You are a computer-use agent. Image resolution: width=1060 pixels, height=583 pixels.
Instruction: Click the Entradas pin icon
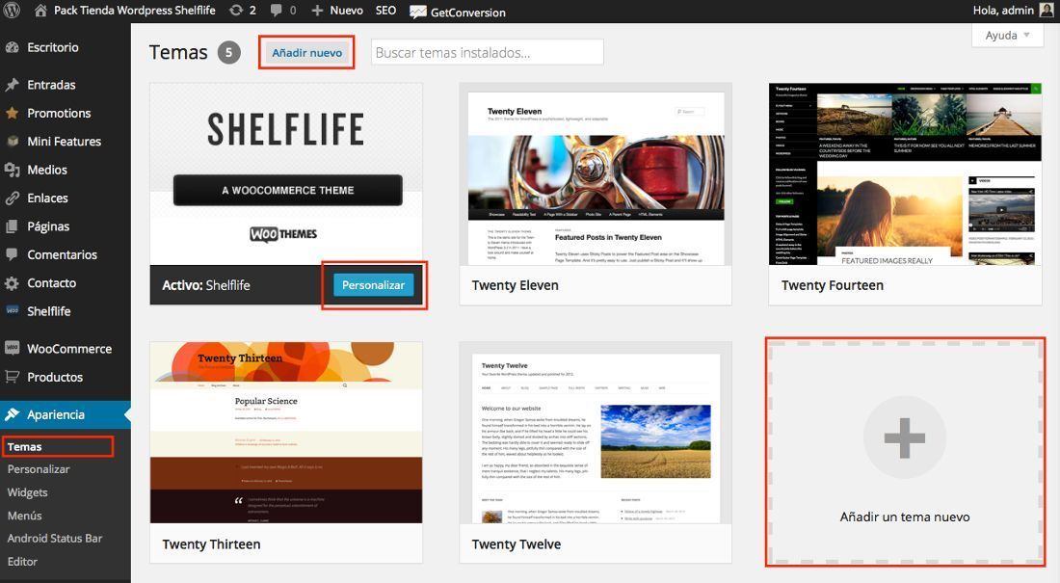[x=13, y=85]
